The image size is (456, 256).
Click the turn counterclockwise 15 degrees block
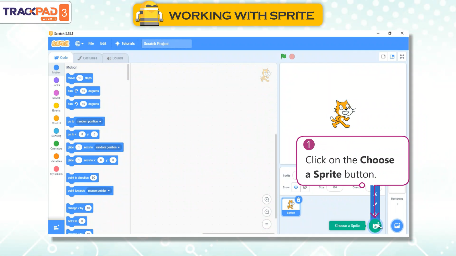[83, 104]
